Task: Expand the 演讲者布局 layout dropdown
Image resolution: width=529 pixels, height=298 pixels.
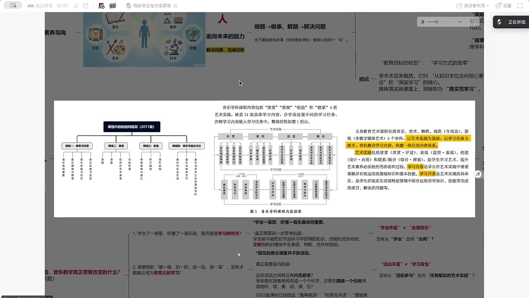Action: click(x=487, y=6)
